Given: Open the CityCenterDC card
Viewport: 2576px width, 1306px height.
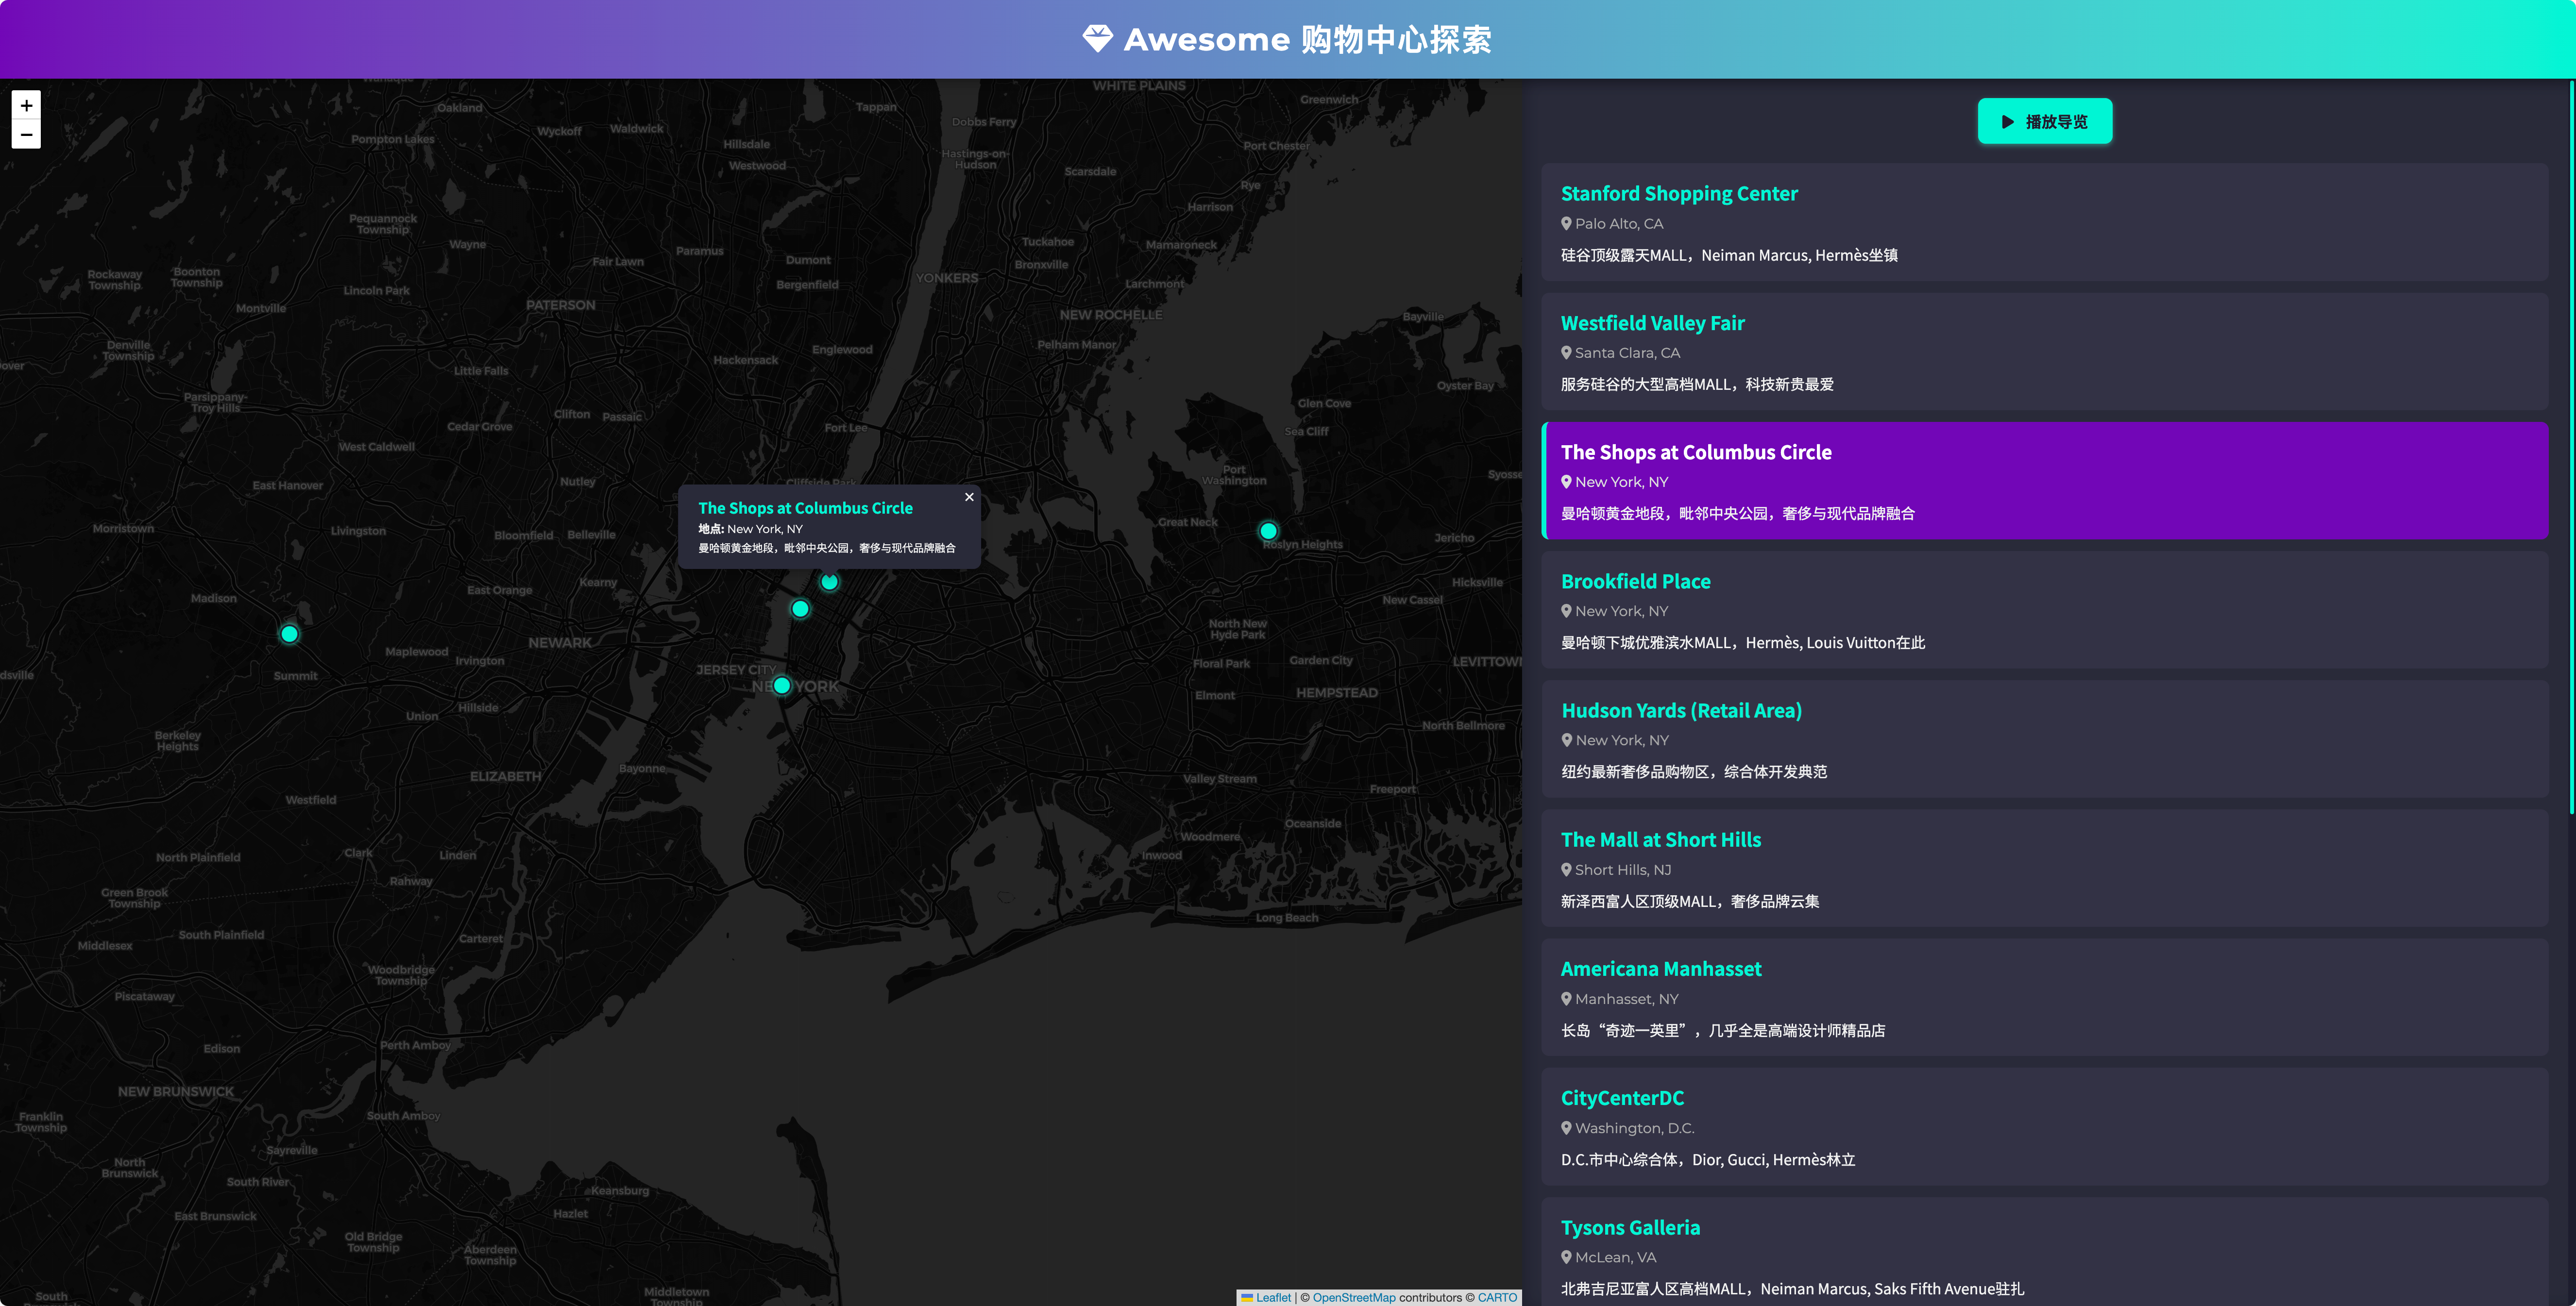Looking at the screenshot, I should tap(2044, 1127).
